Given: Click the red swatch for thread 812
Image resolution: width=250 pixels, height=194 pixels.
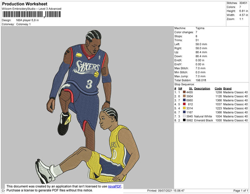Looking at the screenshot, I should pyautogui.click(x=184, y=104).
